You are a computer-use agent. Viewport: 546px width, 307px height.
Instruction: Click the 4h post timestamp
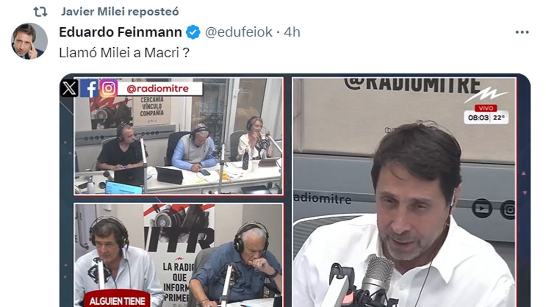point(292,32)
